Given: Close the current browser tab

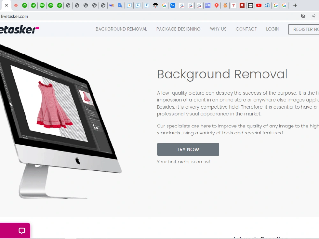Looking at the screenshot, I should coord(6,5).
